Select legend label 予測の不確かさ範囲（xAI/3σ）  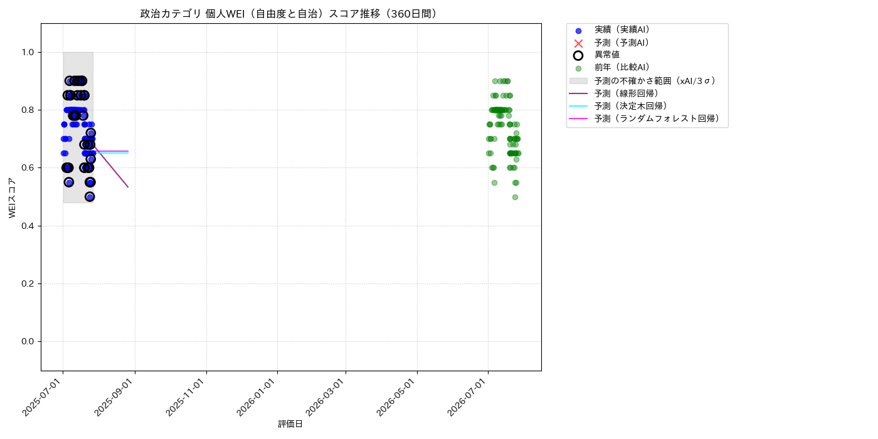click(x=655, y=81)
